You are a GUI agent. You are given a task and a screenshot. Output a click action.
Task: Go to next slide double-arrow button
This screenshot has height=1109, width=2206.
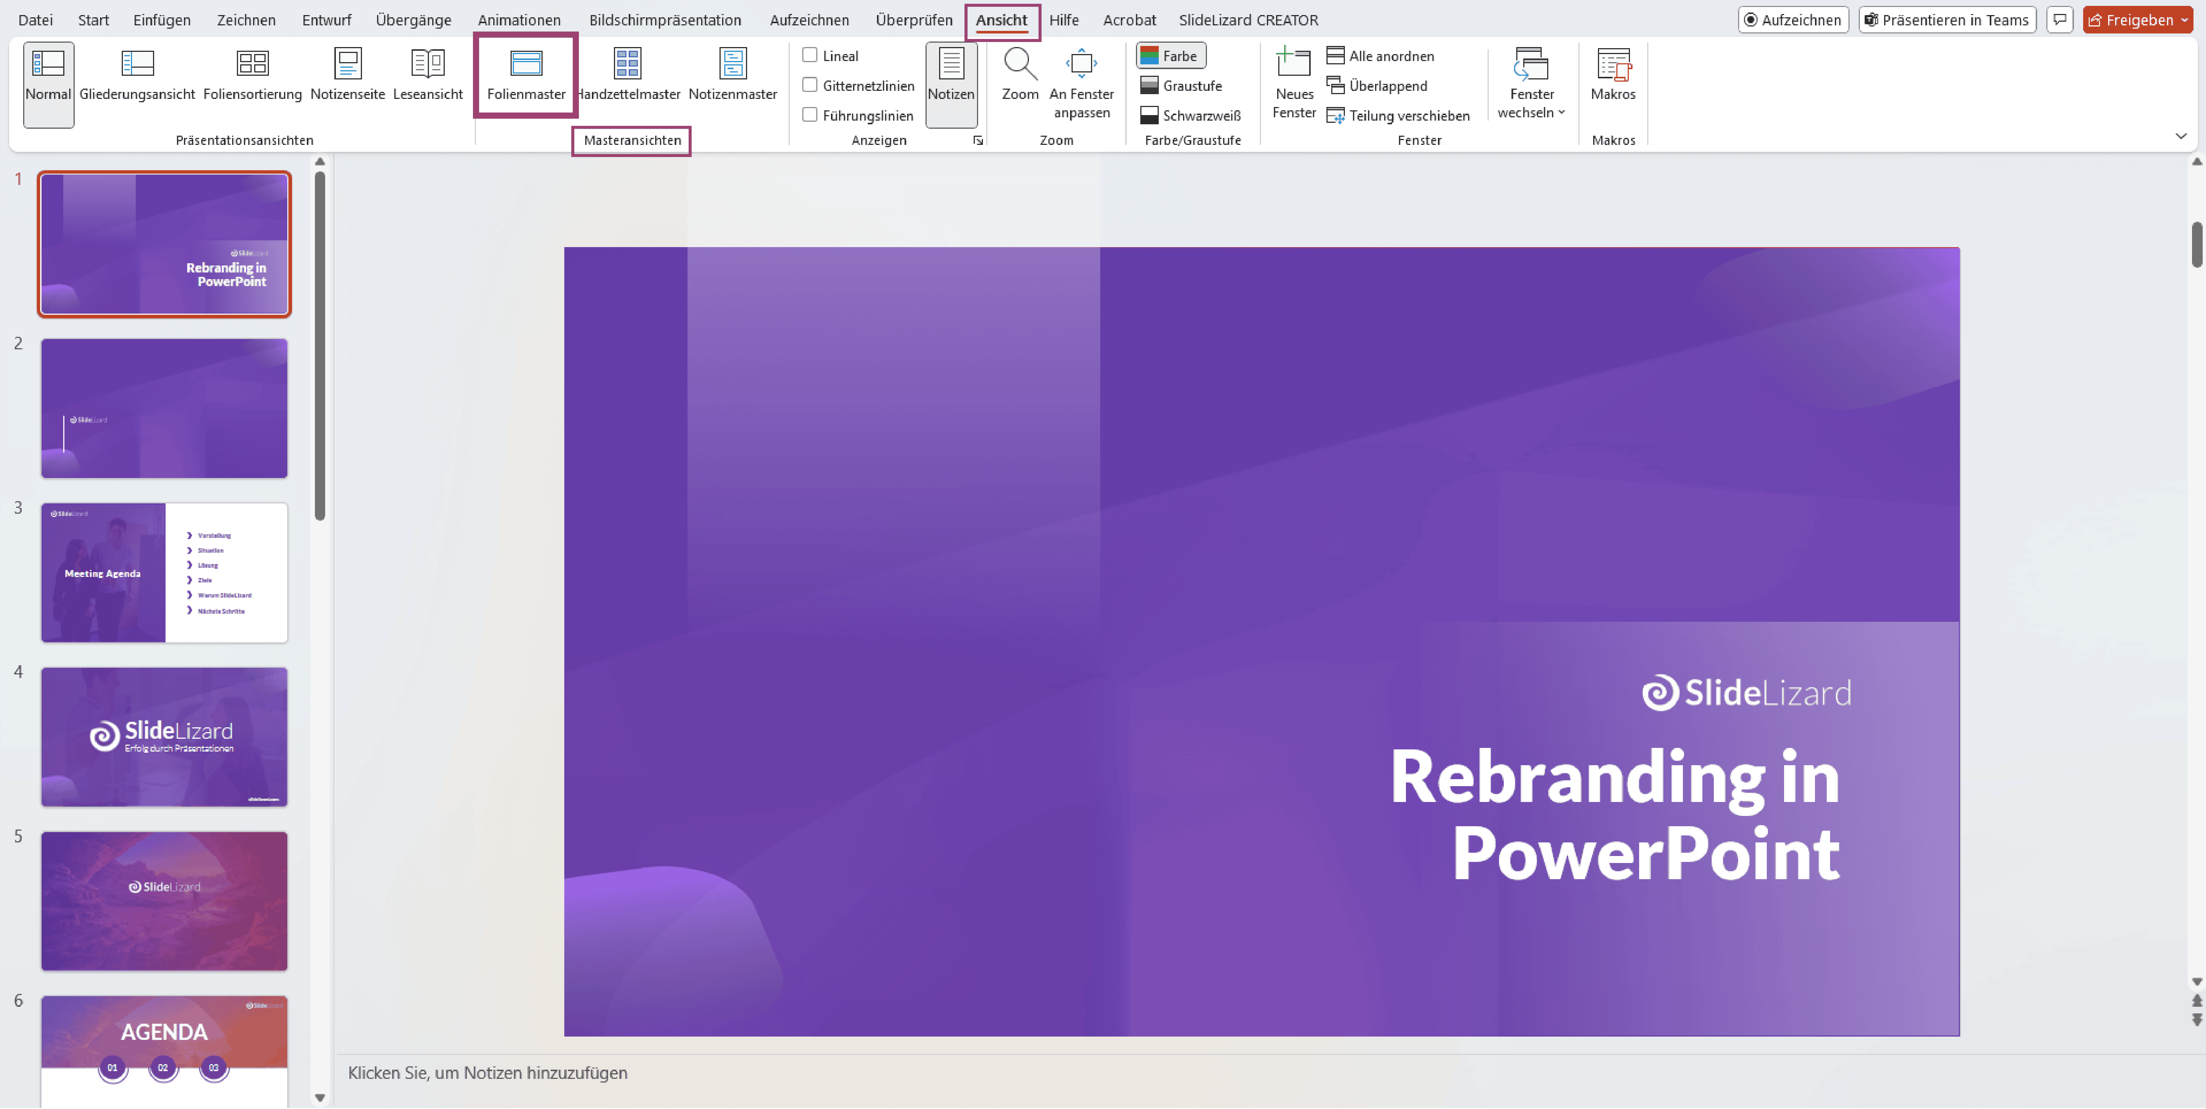point(2196,1020)
